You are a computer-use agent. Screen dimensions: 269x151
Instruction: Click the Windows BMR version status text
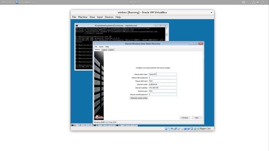105,122
